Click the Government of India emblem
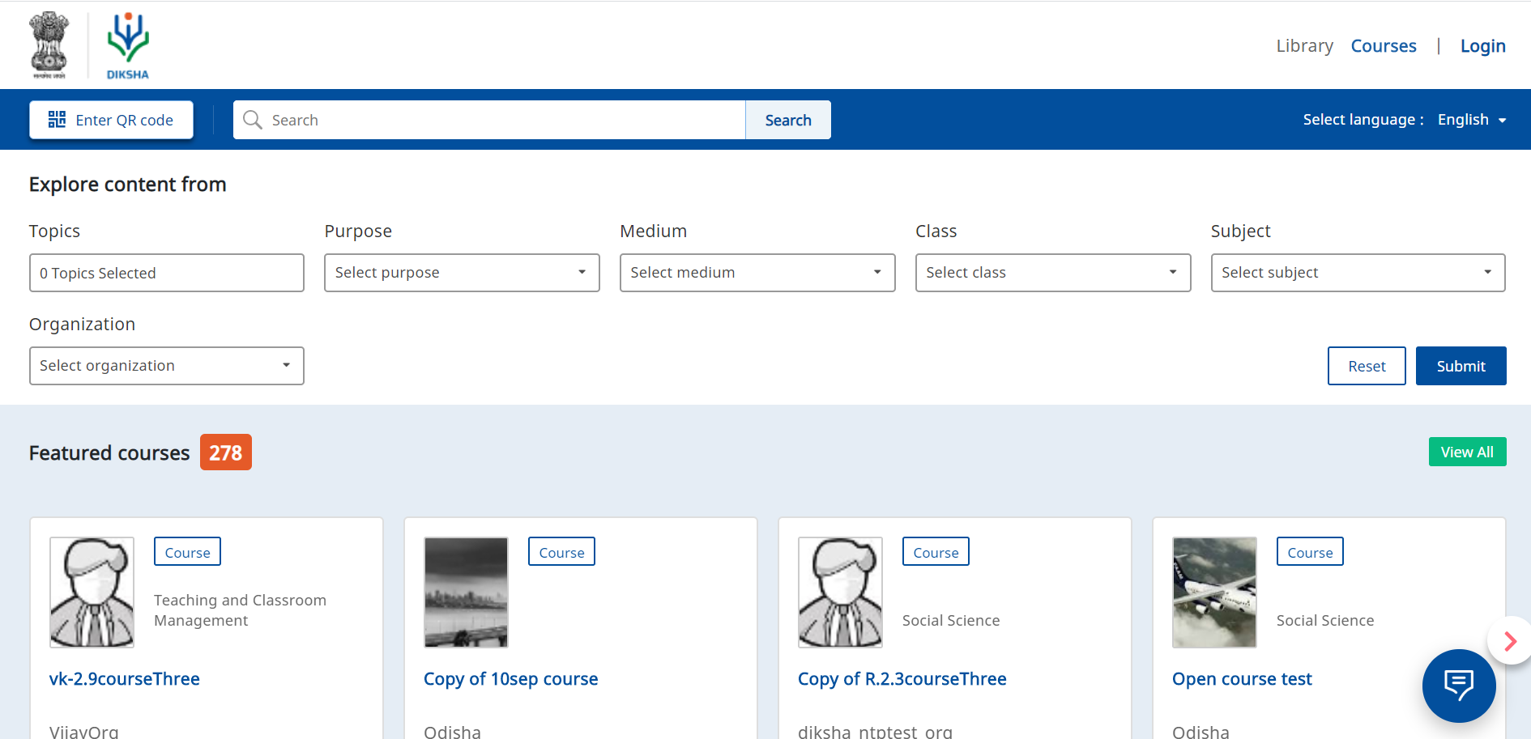 (49, 45)
